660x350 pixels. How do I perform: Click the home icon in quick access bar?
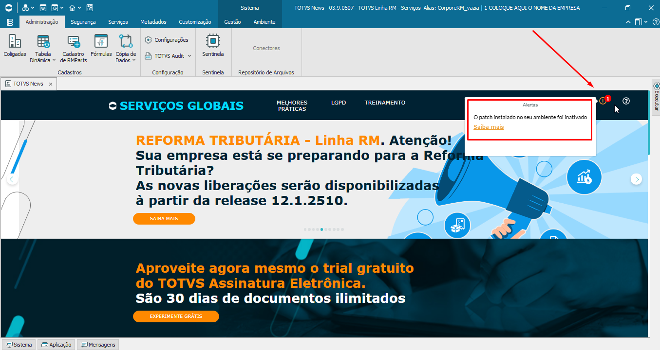pos(72,8)
